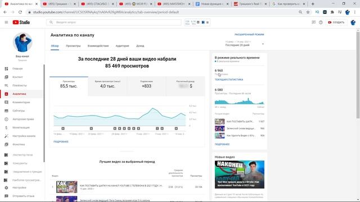This screenshot has width=360, height=202.
Task: Open Наиболее просматриваемые in sidebar
Action: tap(26, 180)
